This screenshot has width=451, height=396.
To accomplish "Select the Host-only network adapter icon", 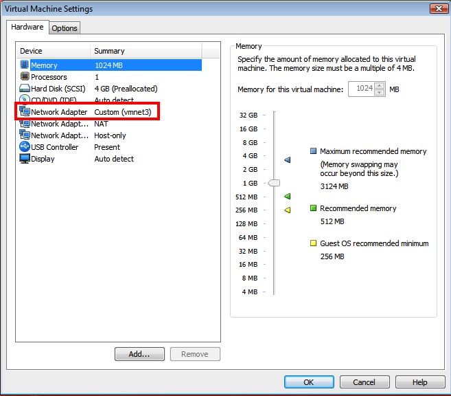I will 25,135.
